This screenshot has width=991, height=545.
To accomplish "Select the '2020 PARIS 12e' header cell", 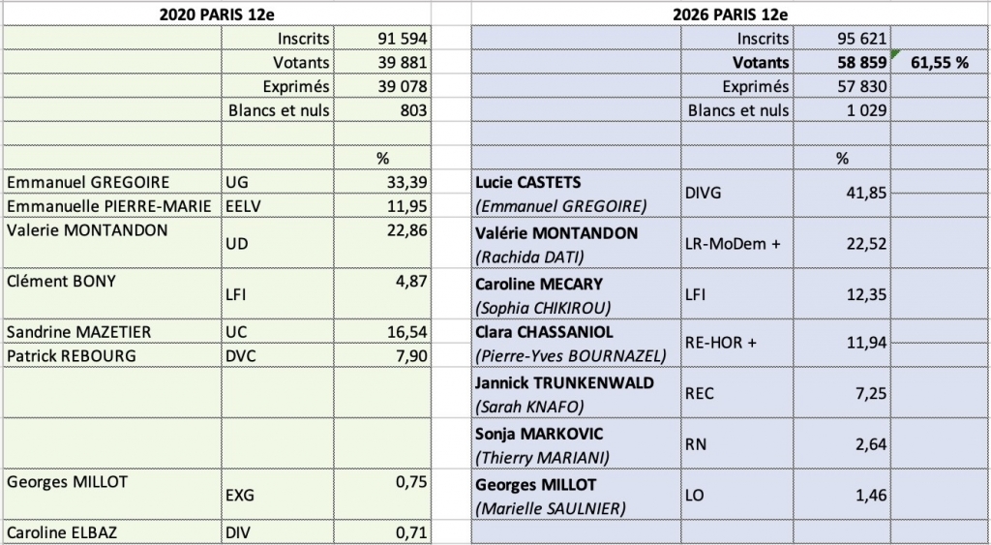I will click(215, 14).
